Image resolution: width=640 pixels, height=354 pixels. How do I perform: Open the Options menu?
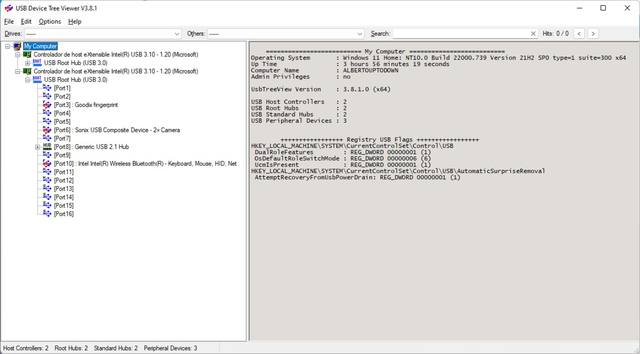(x=50, y=21)
